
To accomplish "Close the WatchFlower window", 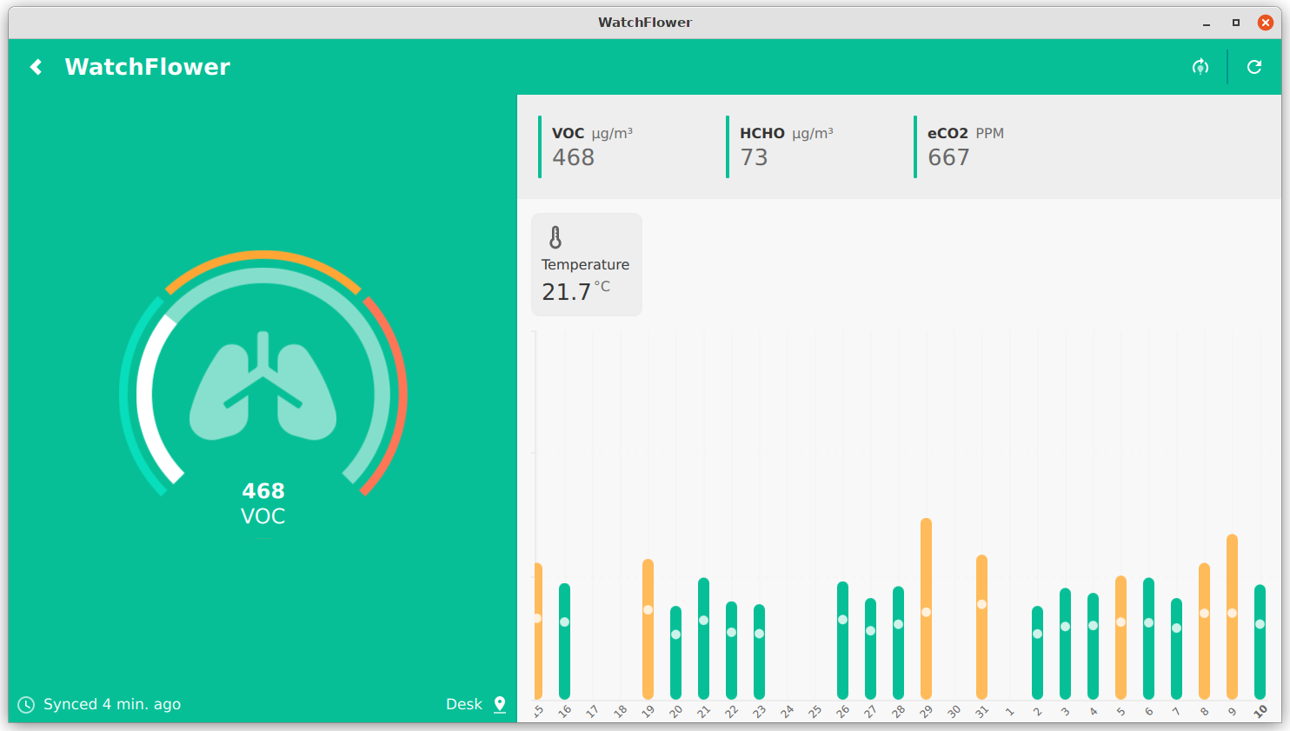I will [x=1266, y=23].
